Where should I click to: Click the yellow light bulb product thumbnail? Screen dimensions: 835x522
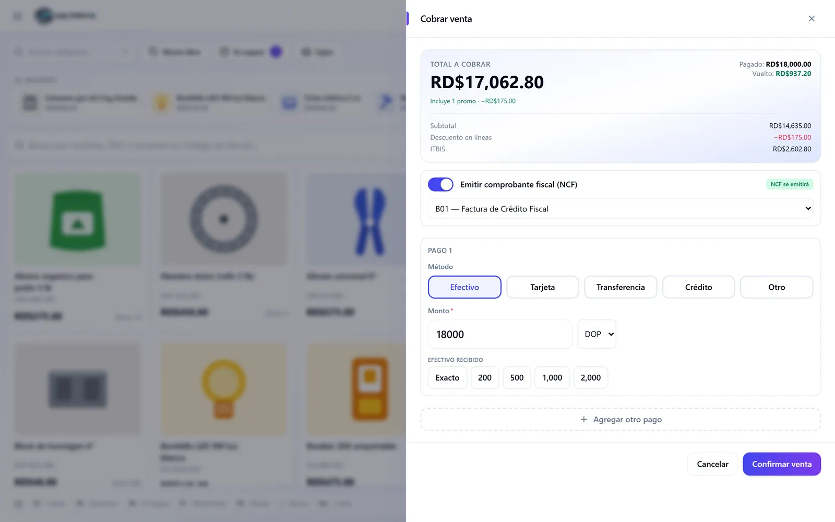point(224,389)
